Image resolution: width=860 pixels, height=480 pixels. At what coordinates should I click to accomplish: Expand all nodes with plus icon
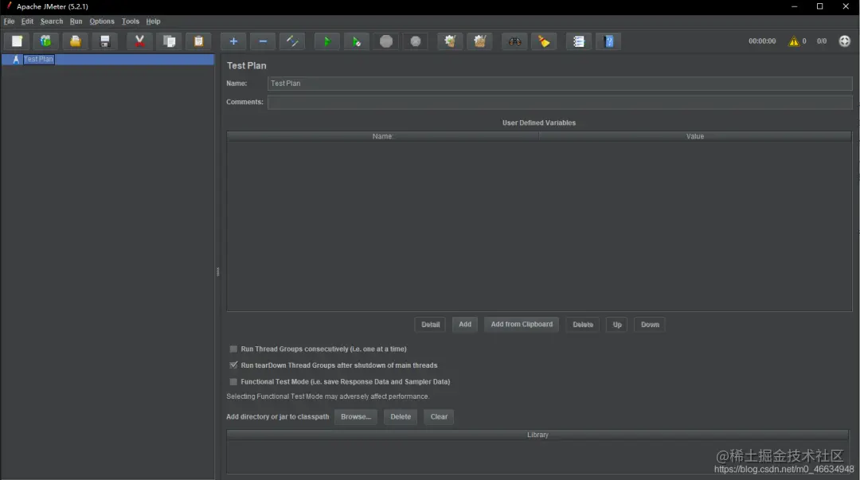[233, 41]
